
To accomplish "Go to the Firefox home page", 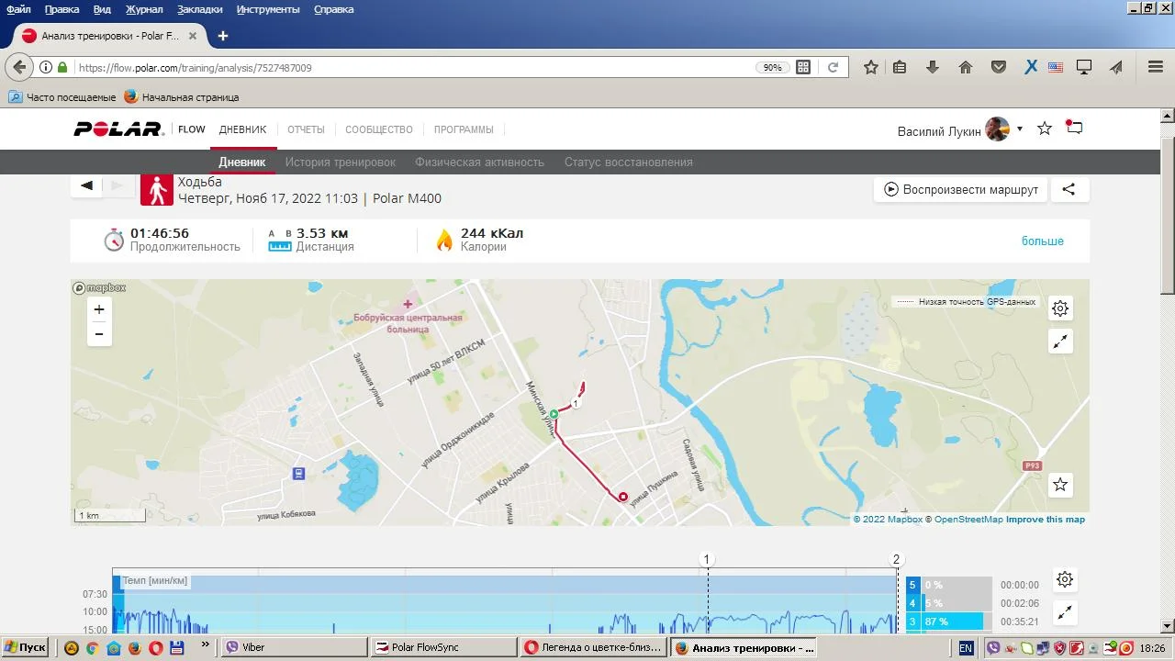I will (966, 67).
